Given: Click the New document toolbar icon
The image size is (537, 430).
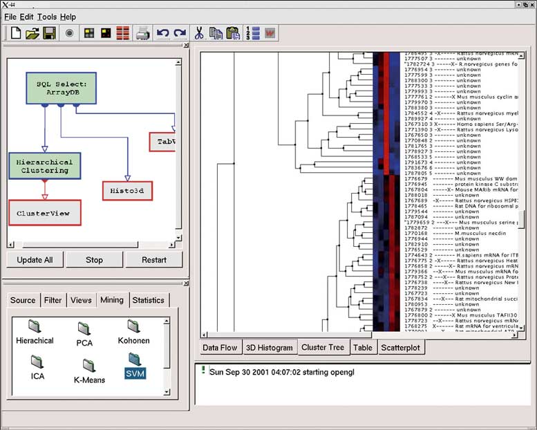Looking at the screenshot, I should coord(15,32).
